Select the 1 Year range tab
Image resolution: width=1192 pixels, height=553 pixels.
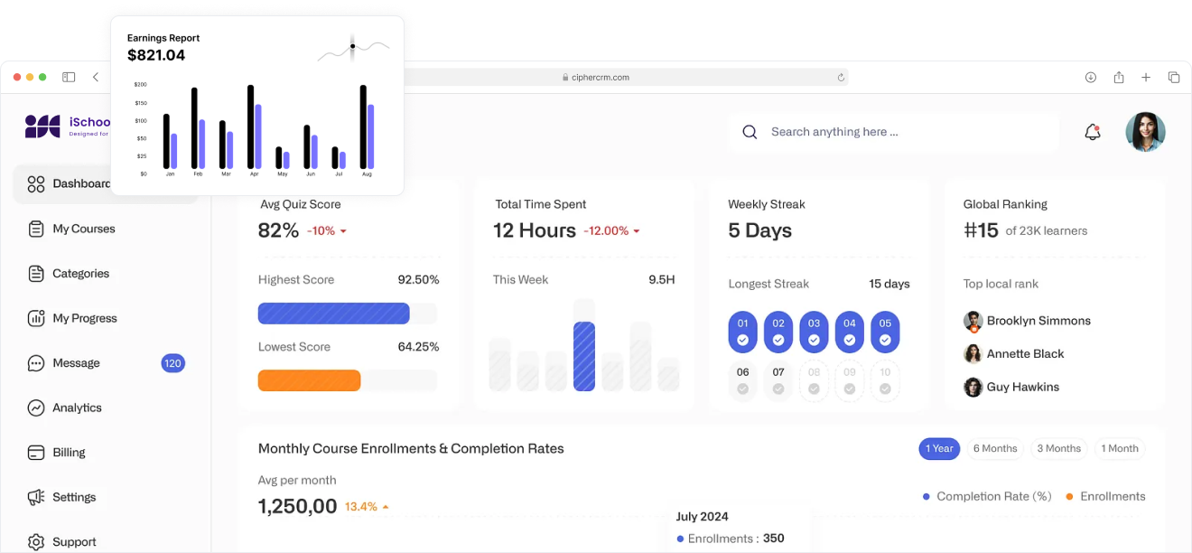click(x=939, y=449)
